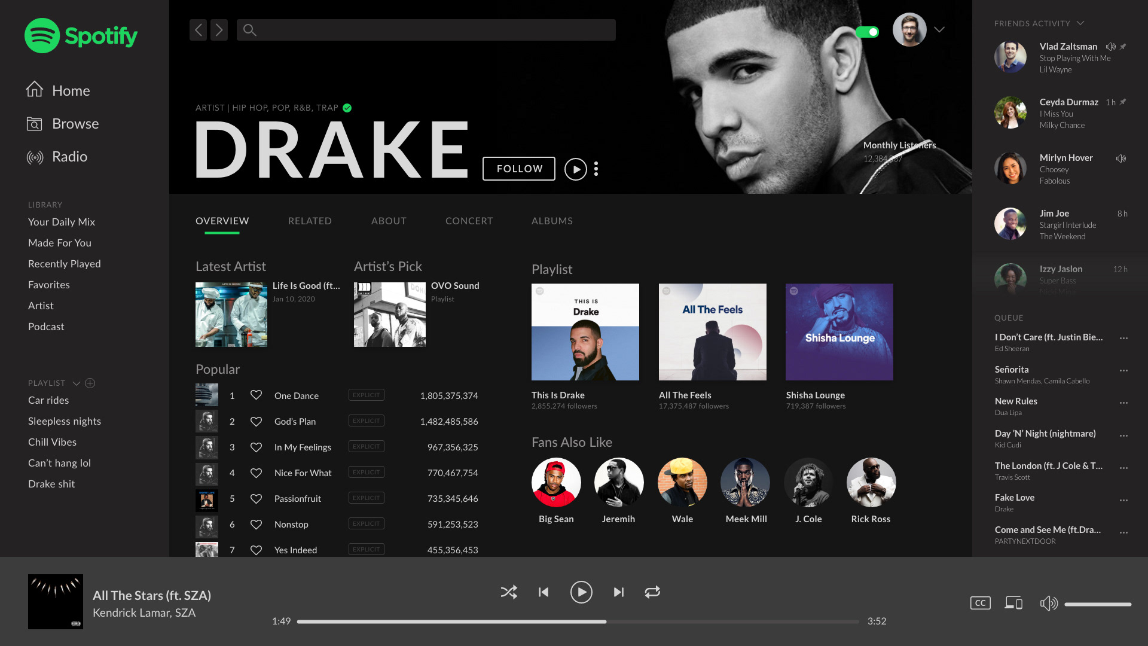The width and height of the screenshot is (1148, 646).
Task: Switch to the About tab
Action: coord(389,221)
